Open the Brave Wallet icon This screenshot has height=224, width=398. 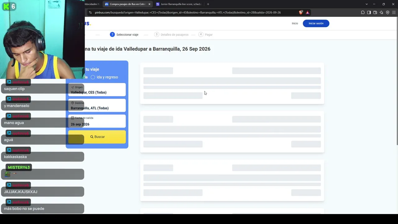click(x=375, y=12)
